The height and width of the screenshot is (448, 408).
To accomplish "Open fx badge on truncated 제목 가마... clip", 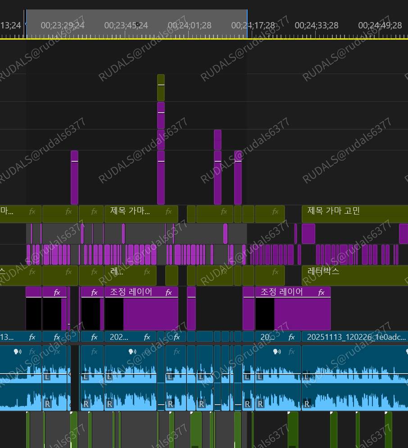I will coord(168,211).
